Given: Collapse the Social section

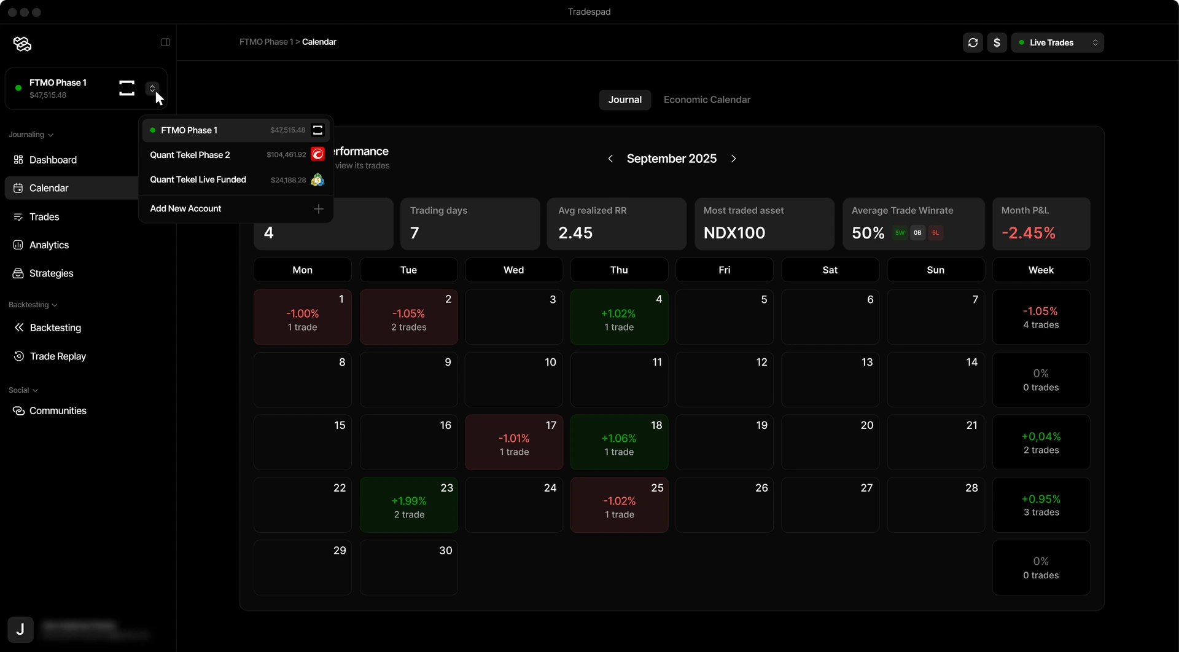Looking at the screenshot, I should [23, 390].
